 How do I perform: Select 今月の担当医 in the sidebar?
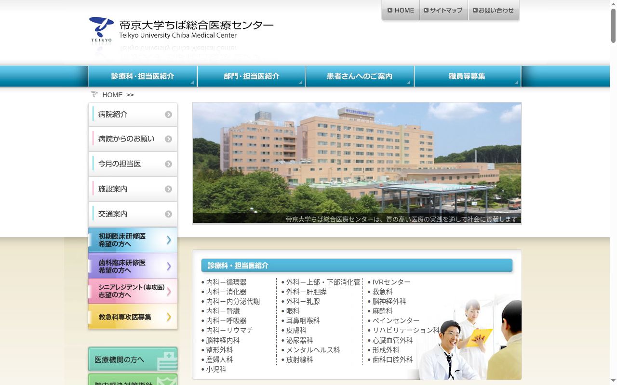[133, 164]
